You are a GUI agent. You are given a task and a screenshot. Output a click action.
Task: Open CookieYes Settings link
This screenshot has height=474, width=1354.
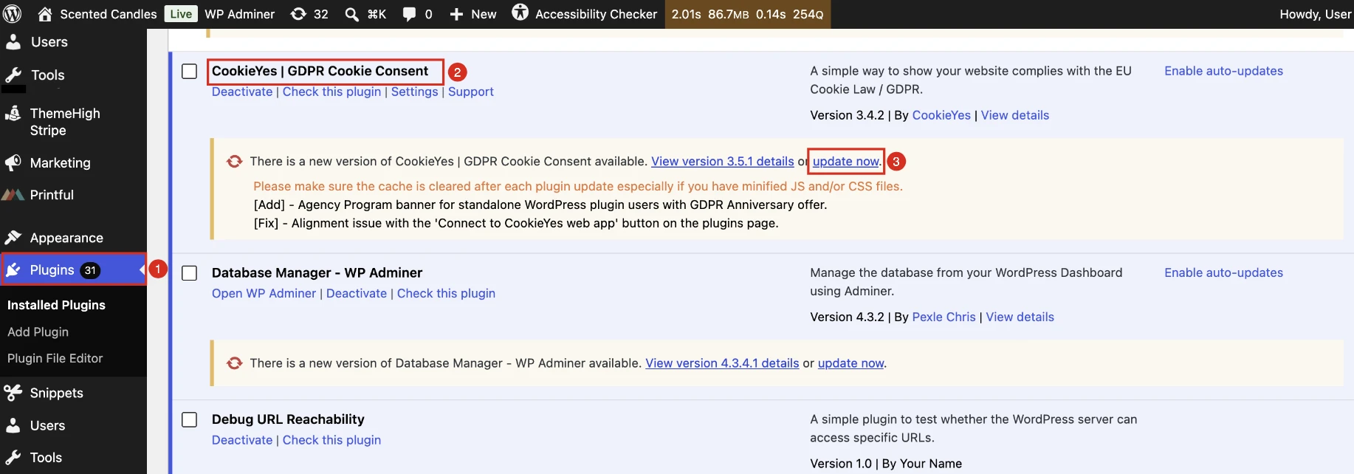[x=414, y=92]
